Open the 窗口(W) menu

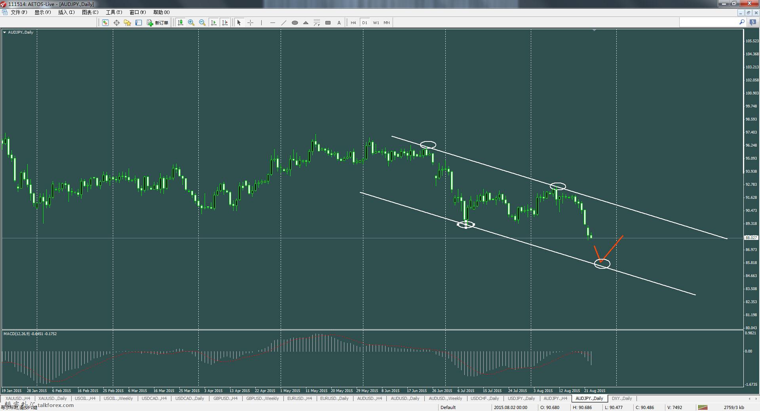[137, 12]
